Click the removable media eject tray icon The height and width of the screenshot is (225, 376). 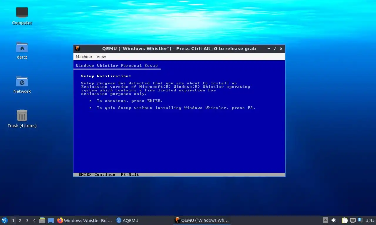(325, 220)
